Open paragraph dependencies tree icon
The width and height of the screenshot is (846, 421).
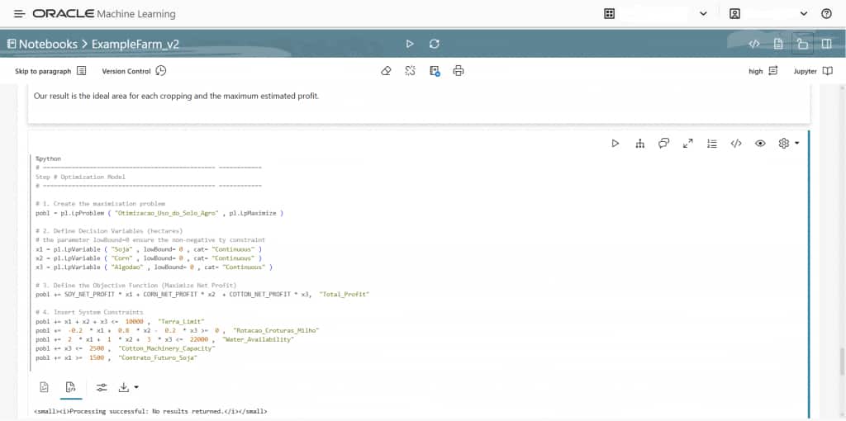pyautogui.click(x=640, y=144)
